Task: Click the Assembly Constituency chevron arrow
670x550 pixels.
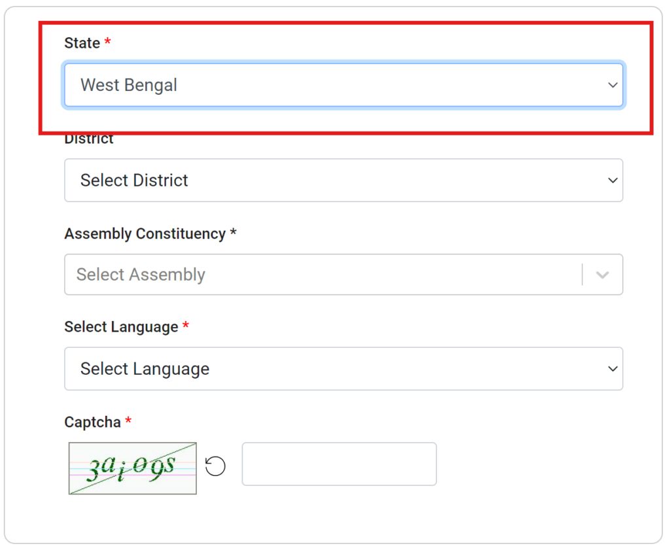Action: click(602, 275)
